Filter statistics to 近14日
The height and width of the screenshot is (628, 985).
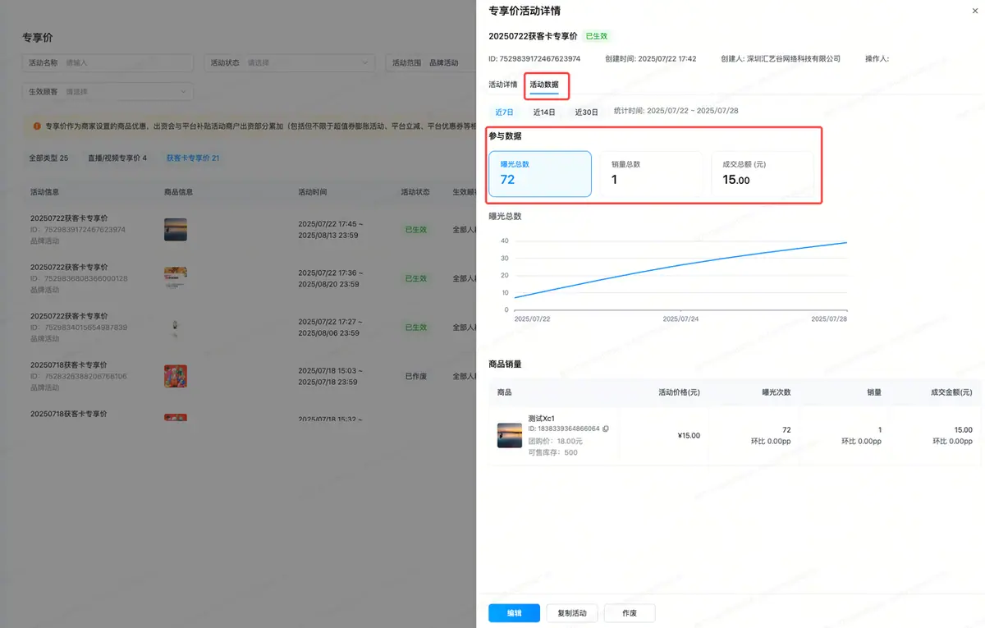pos(544,112)
